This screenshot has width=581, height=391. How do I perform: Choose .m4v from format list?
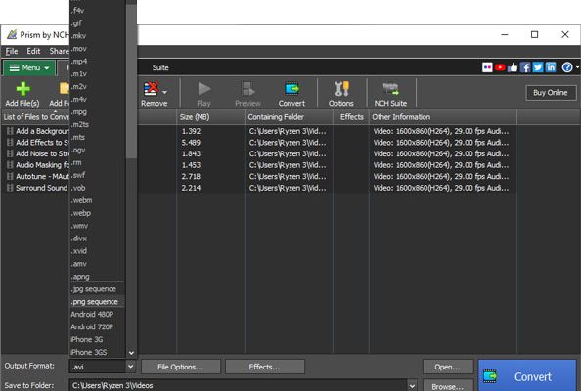pyautogui.click(x=98, y=100)
